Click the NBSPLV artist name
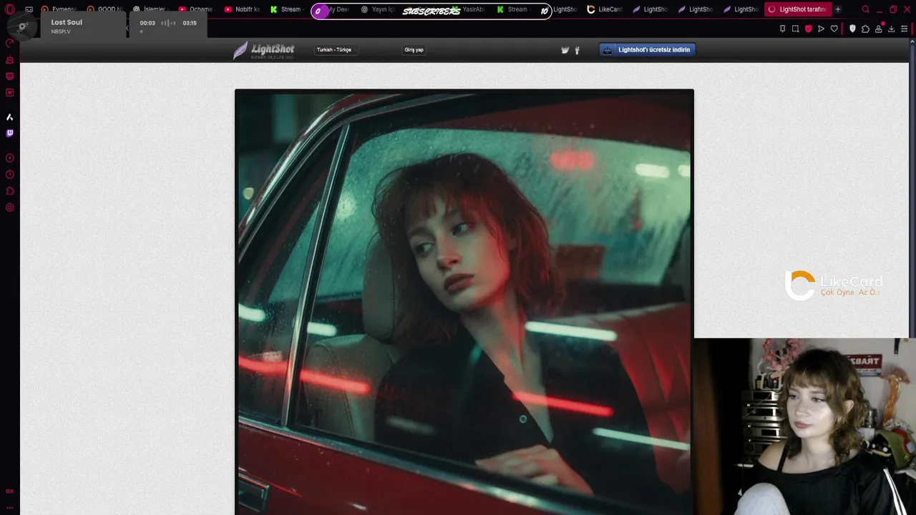916x515 pixels. tap(61, 32)
